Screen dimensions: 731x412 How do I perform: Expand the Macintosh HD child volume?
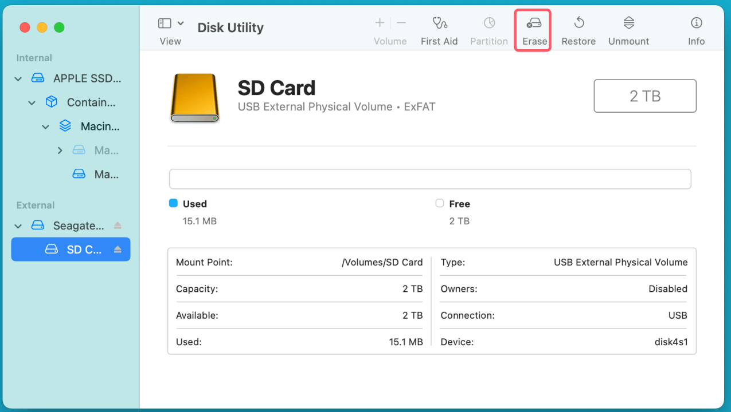[x=59, y=150]
